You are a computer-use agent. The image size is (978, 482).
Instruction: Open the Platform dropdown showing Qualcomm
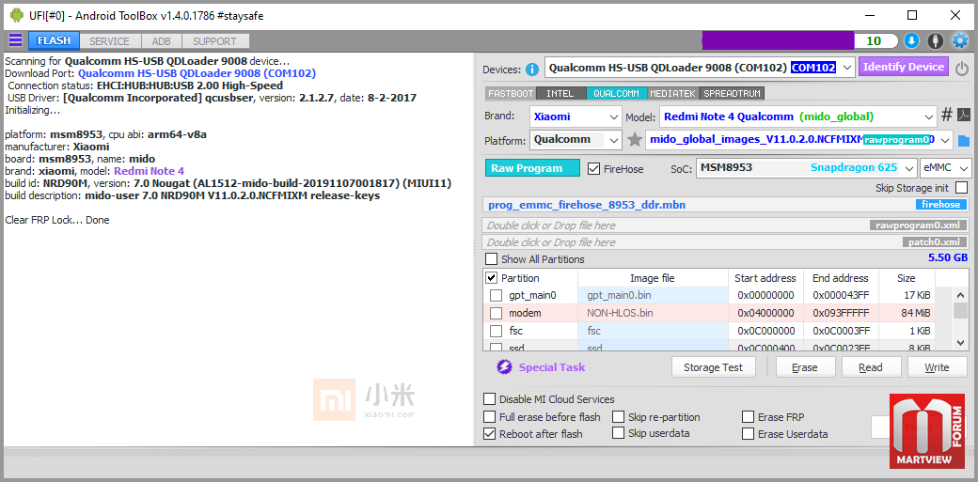(x=576, y=140)
